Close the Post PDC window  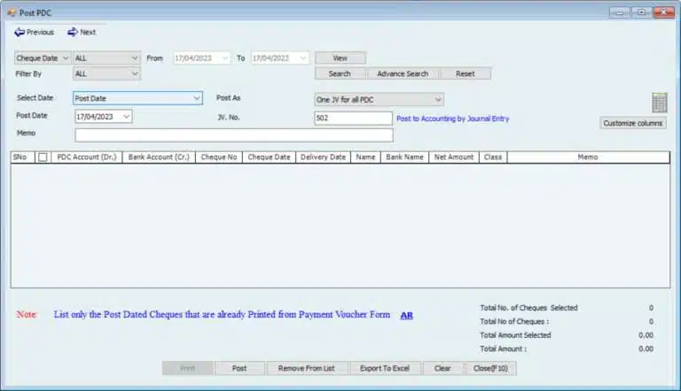664,12
